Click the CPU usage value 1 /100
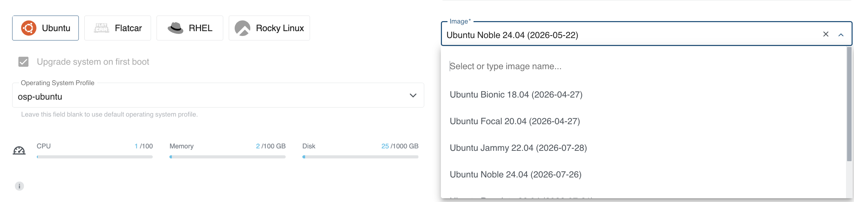This screenshot has height=202, width=854. tap(144, 146)
